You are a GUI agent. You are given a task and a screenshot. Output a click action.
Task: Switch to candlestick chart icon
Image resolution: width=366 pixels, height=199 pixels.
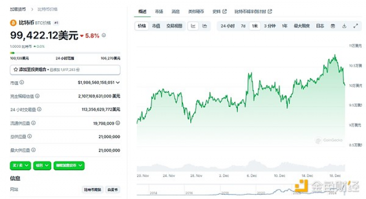(205, 26)
